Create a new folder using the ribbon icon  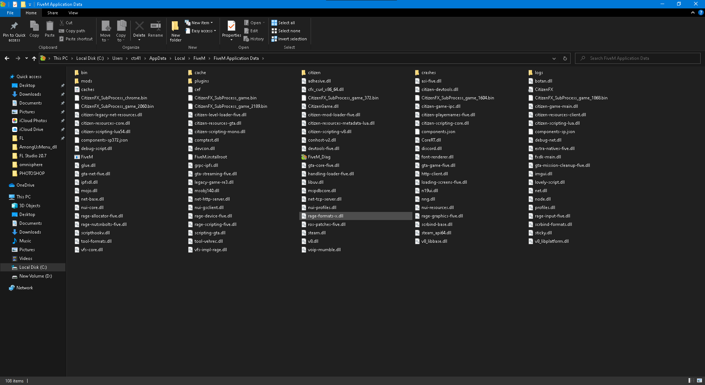tap(176, 26)
